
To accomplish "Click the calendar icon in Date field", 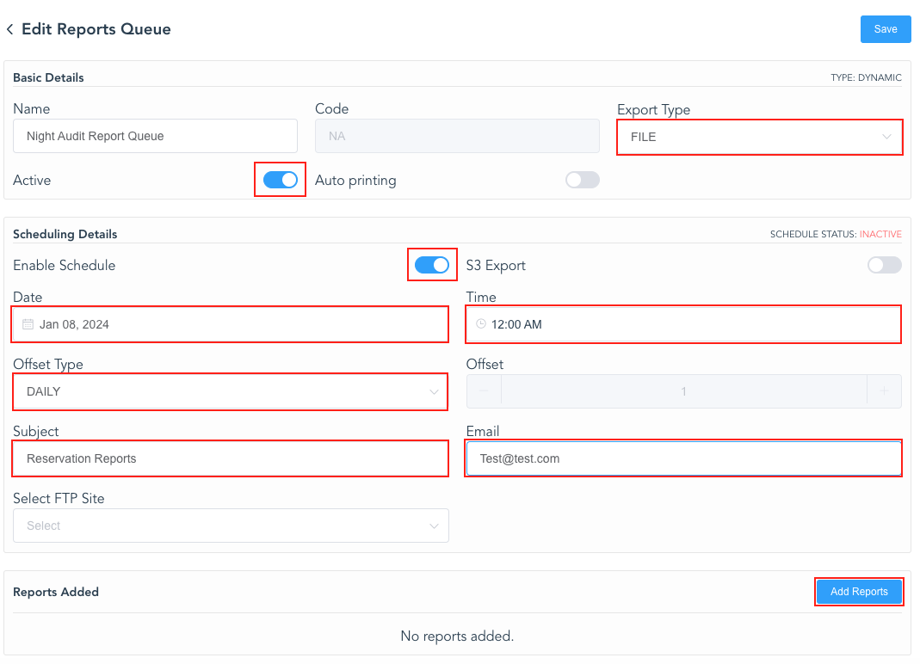I will pos(28,324).
